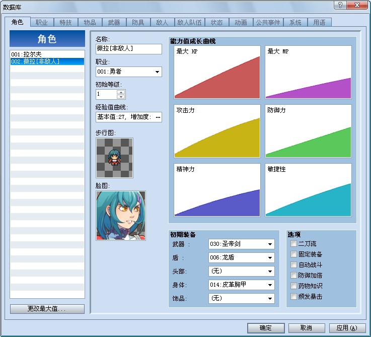
Task: Click the help question mark button
Action: coord(340,5)
